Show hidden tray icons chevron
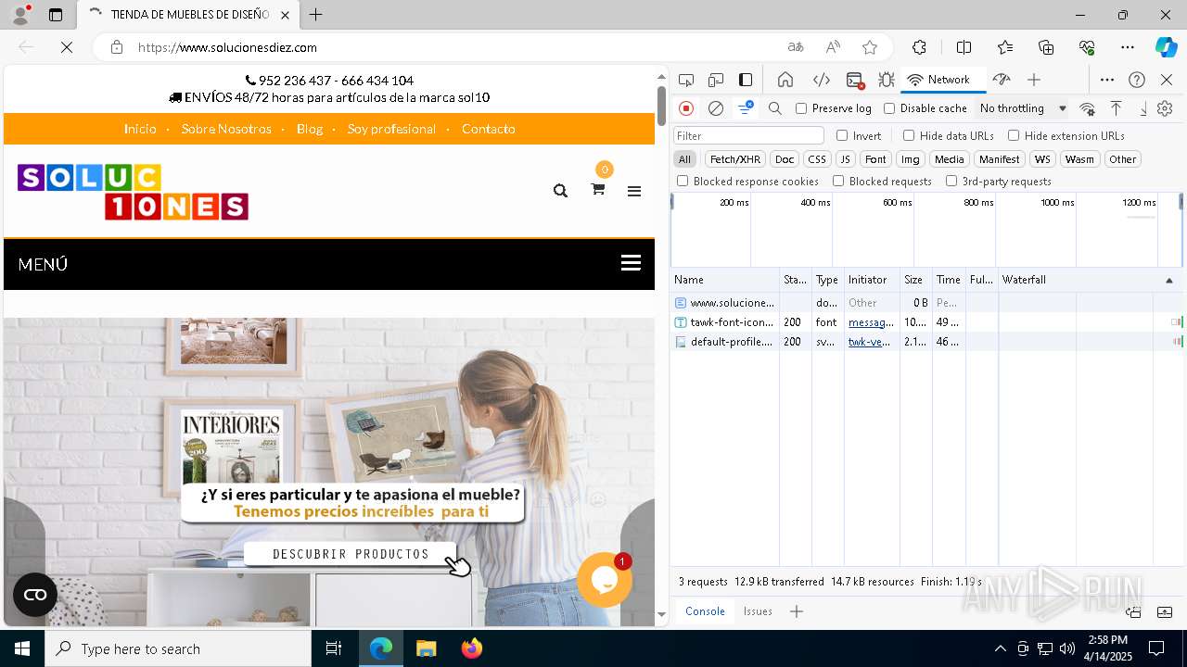1187x667 pixels. 1000,648
